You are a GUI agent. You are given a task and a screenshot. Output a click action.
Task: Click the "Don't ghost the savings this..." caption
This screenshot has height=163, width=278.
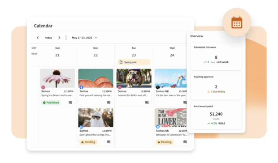point(95,135)
